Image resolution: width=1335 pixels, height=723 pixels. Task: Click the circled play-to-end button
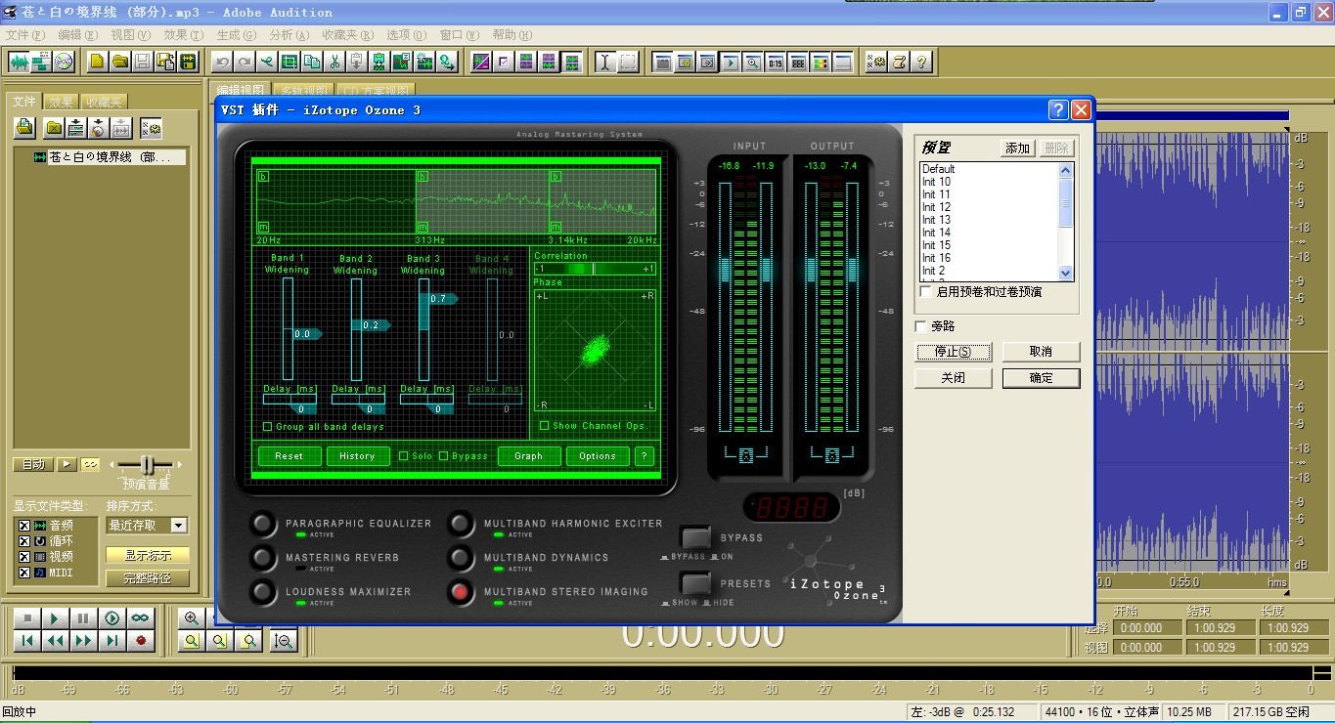[x=112, y=617]
